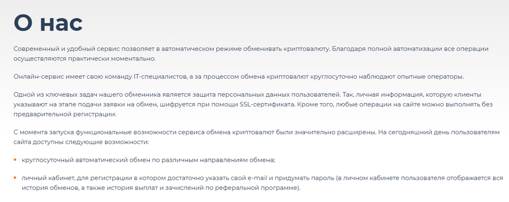Click the first orange bullet dot
Image resolution: width=509 pixels, height=202 pixels.
pos(15,160)
